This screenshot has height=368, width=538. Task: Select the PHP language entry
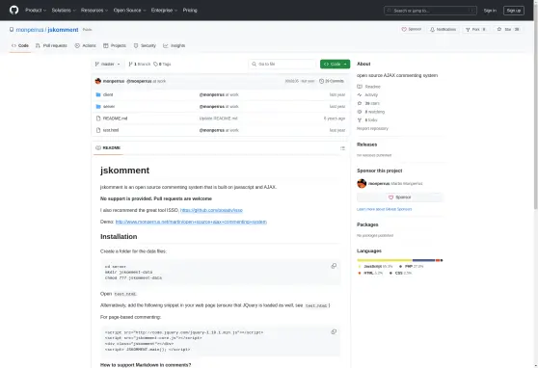point(412,267)
